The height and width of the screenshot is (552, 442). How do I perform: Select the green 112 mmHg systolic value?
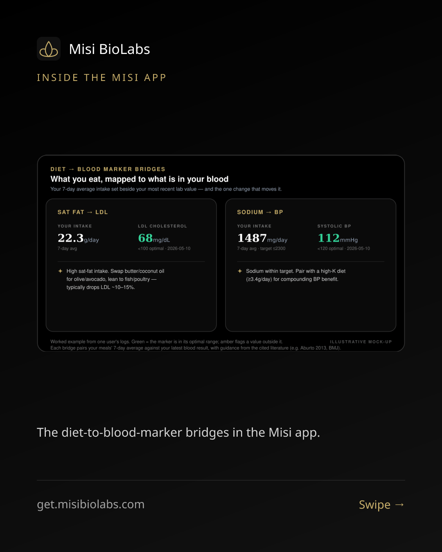(338, 238)
